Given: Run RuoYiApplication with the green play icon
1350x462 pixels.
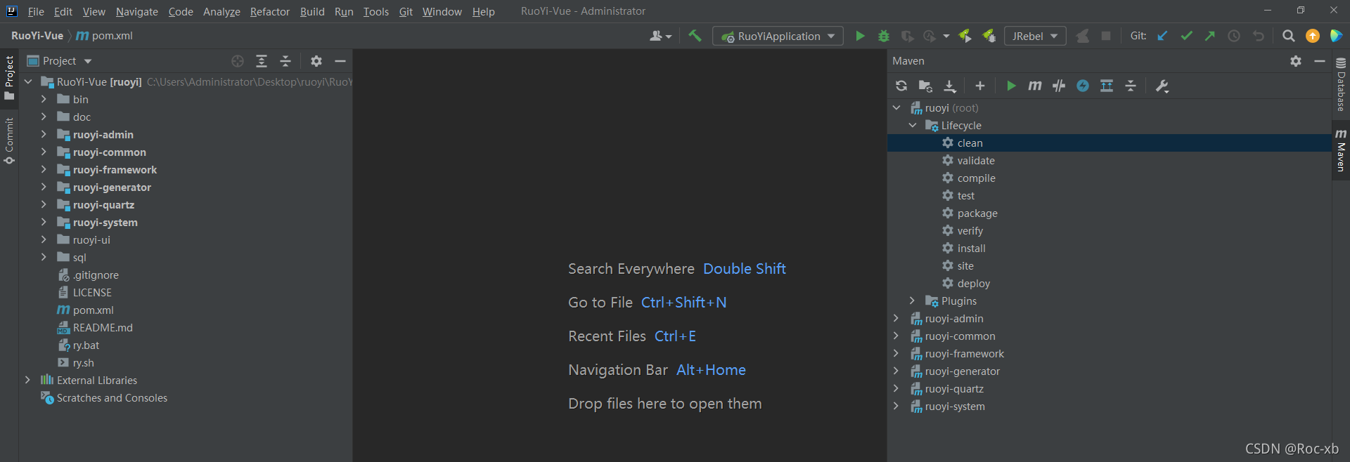Looking at the screenshot, I should (x=860, y=36).
